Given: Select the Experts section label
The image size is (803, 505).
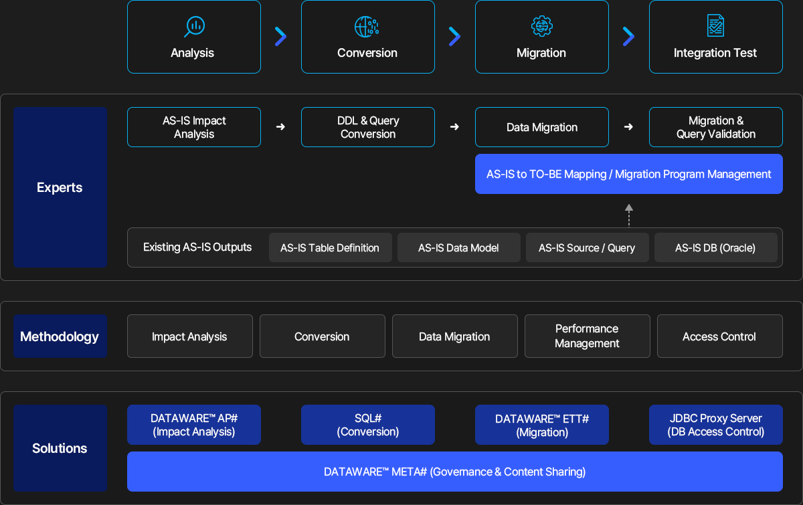Looking at the screenshot, I should (60, 187).
